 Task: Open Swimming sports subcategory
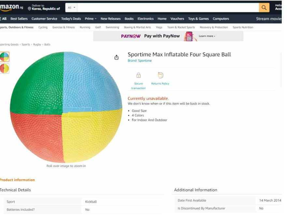[112, 27]
